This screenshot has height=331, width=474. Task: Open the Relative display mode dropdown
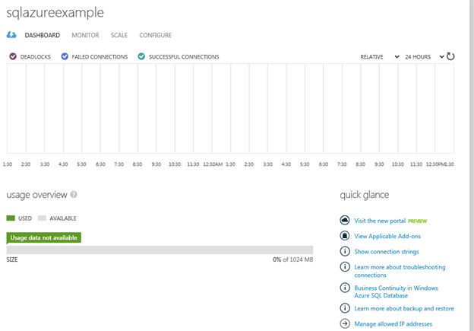coord(380,56)
